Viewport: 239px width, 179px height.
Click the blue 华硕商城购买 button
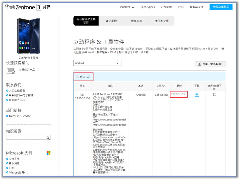click(x=221, y=7)
